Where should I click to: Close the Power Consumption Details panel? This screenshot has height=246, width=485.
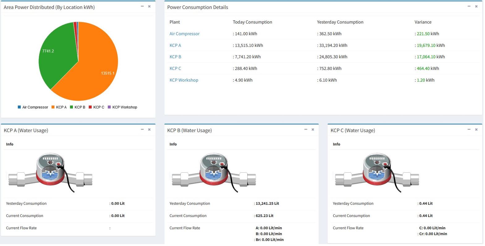coord(476,6)
